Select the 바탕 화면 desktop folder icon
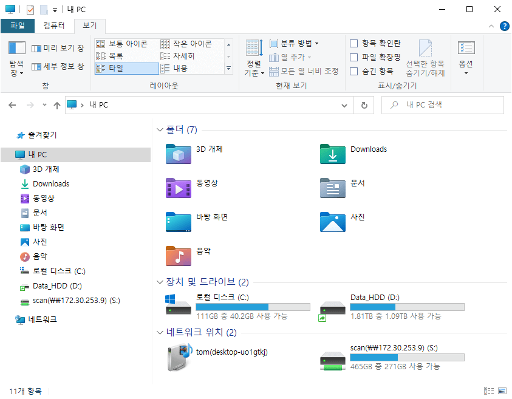Image resolution: width=512 pixels, height=399 pixels. pyautogui.click(x=179, y=222)
